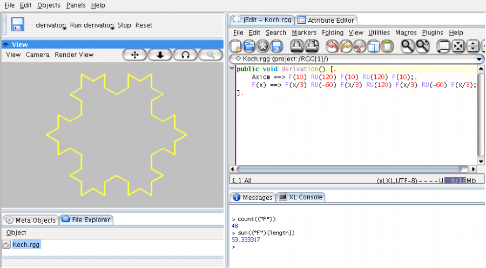Viewport: 486px width, 268px height.
Task: Select the move view tool
Action: (135, 55)
